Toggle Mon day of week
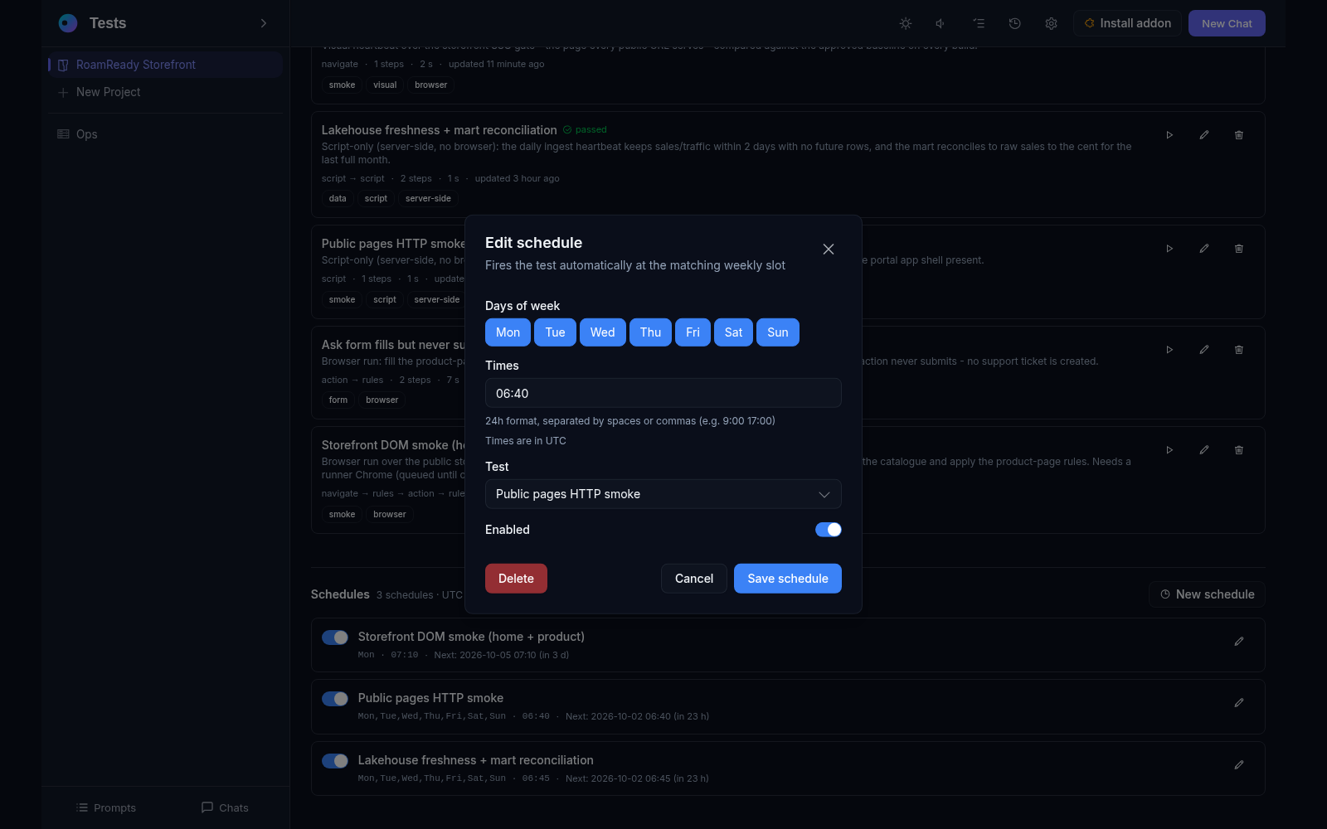 (x=508, y=332)
